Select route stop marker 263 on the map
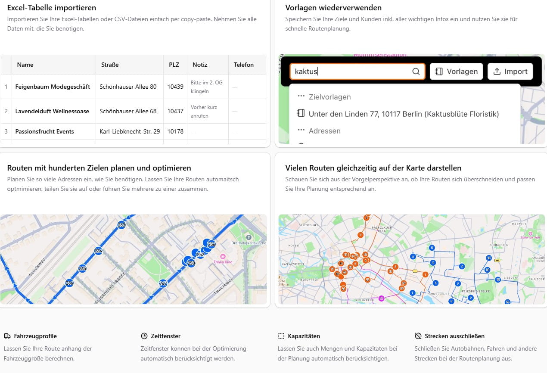The image size is (547, 373). click(121, 225)
